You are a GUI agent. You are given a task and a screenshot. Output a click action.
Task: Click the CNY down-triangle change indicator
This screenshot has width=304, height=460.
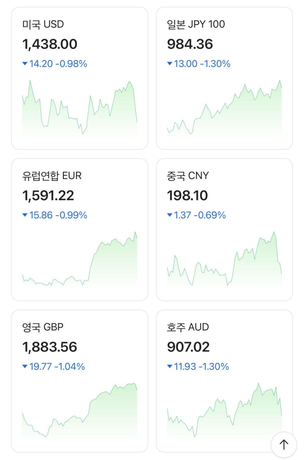[x=170, y=215]
